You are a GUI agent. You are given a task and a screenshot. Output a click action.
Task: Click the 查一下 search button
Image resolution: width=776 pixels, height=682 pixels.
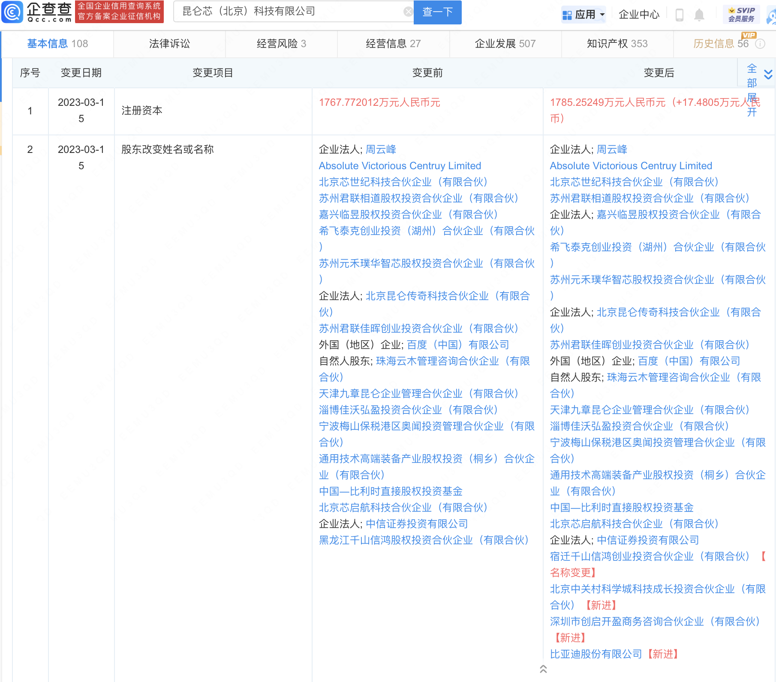(437, 12)
